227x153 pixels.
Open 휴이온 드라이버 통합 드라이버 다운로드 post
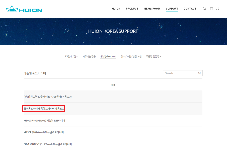(x=44, y=109)
